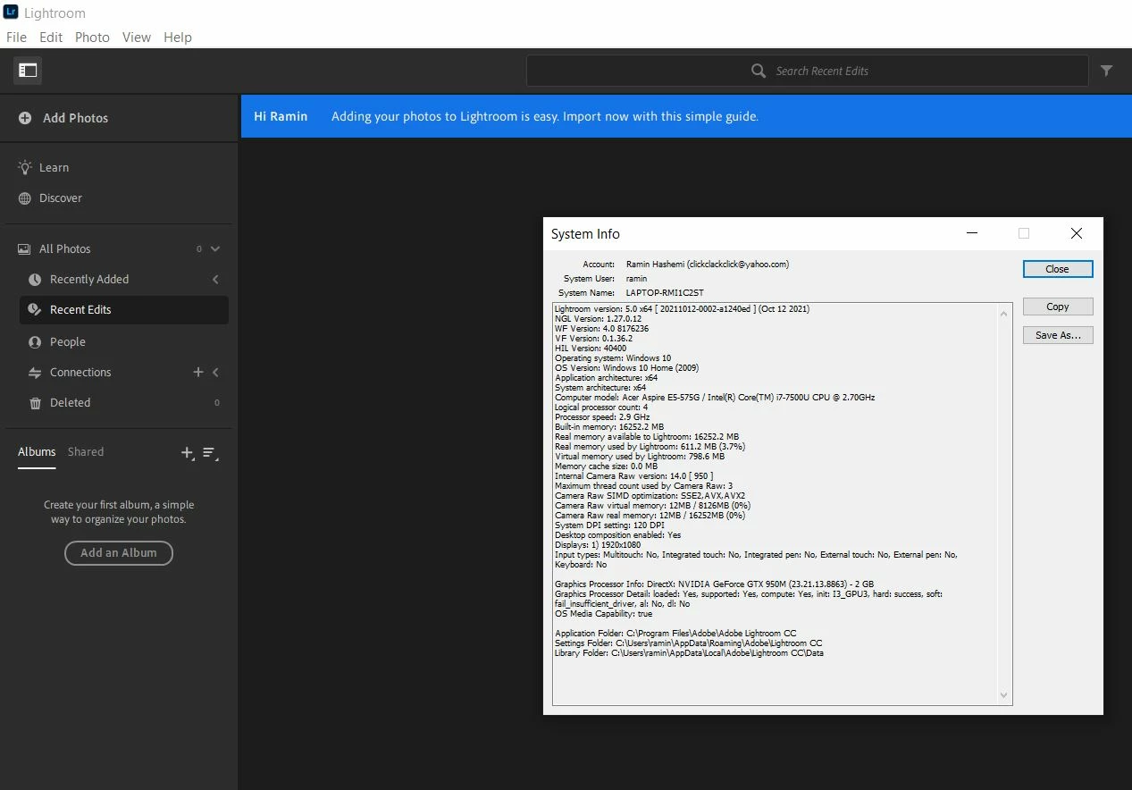The height and width of the screenshot is (790, 1132).
Task: Click the import guide banner text
Action: tap(545, 116)
